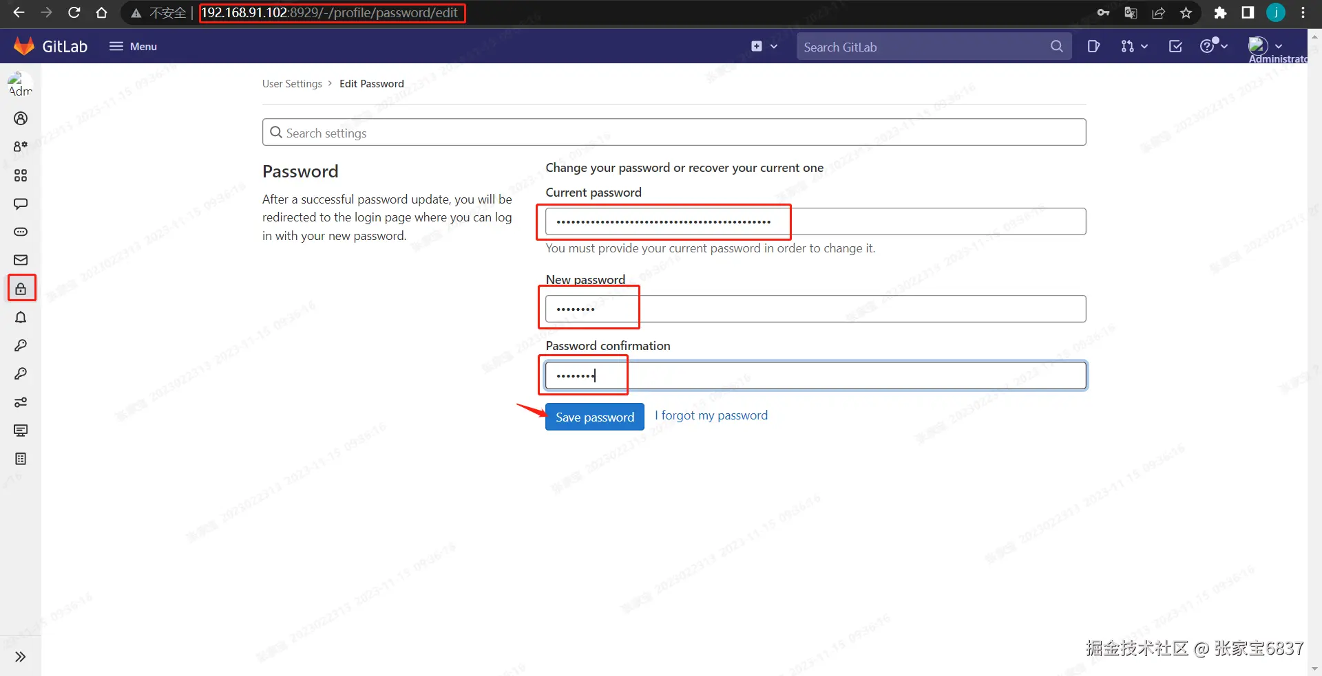Click the Administrator avatar at sidebar top
The image size is (1322, 676).
tap(20, 84)
